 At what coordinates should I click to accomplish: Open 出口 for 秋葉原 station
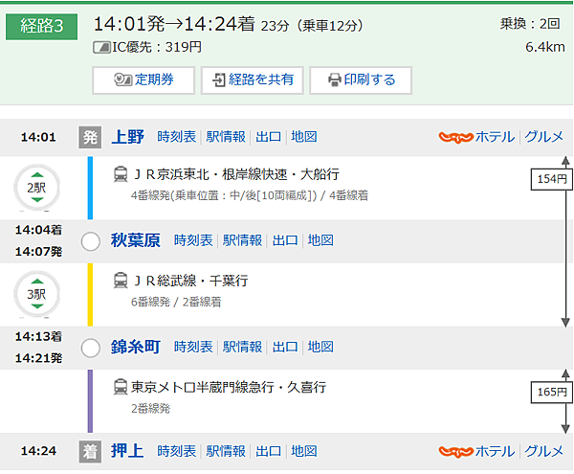coord(285,240)
